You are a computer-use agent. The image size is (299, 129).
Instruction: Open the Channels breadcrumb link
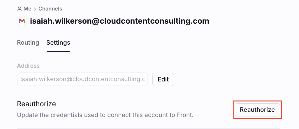tap(50, 9)
